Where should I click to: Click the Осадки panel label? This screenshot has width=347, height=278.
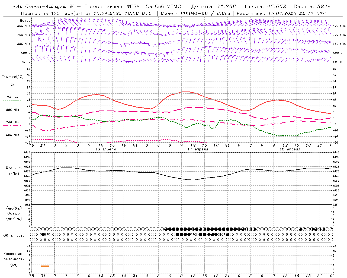[x=14, y=213]
